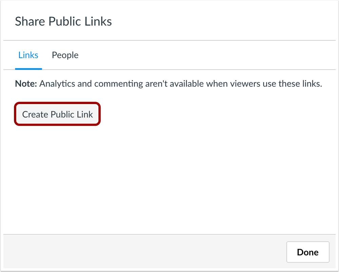Click the word "Create" on the outlined button
339x272 pixels.
click(x=35, y=114)
